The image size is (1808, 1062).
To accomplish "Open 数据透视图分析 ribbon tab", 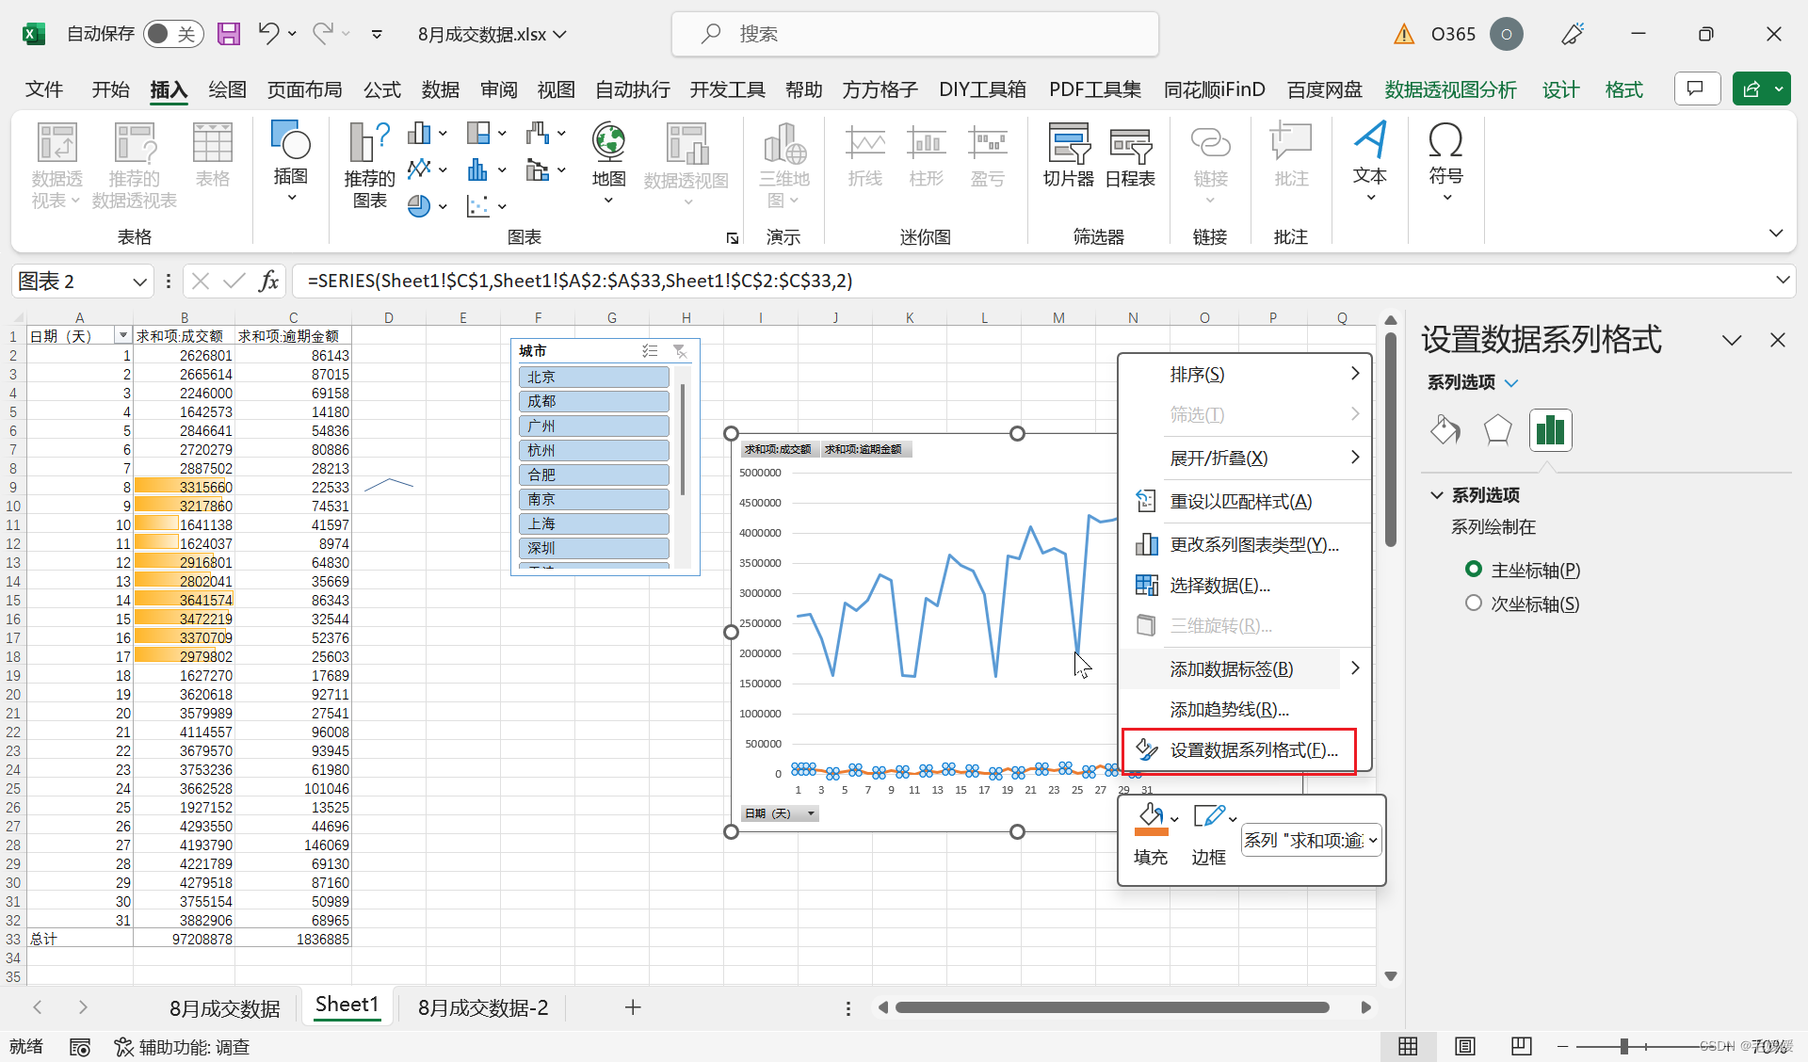I will click(x=1450, y=89).
